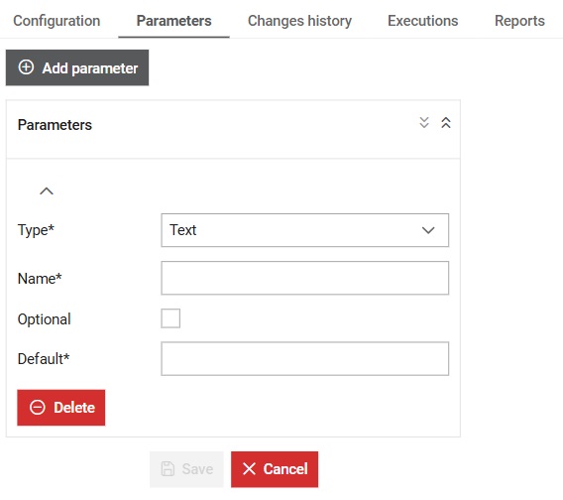
Task: Collapse this parameter using the up chevron
Action: [x=47, y=190]
